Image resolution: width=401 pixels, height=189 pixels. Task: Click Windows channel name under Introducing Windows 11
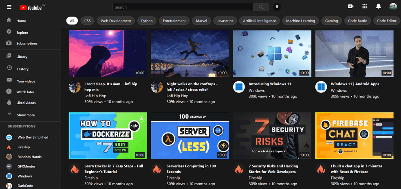tap(256, 90)
